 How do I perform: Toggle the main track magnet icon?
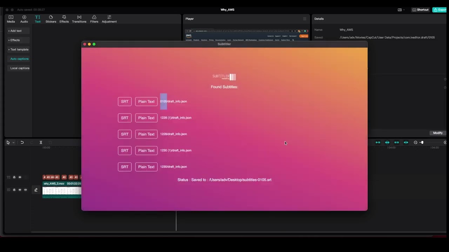[x=378, y=142]
